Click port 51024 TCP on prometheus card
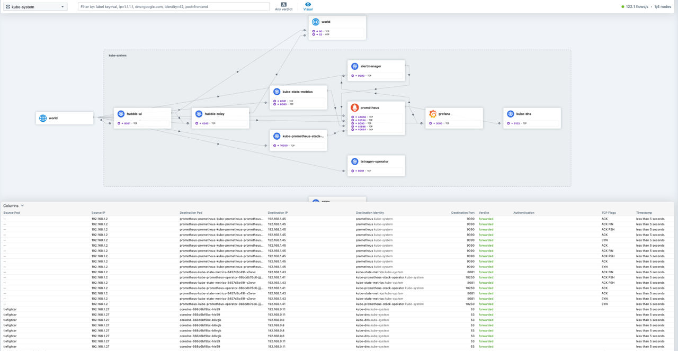This screenshot has width=678, height=351. (362, 120)
